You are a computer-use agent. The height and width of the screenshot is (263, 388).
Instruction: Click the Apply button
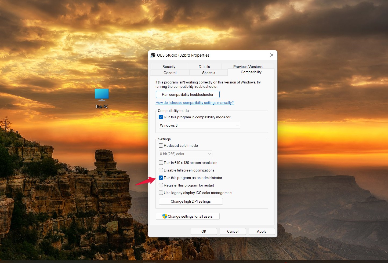pos(262,231)
